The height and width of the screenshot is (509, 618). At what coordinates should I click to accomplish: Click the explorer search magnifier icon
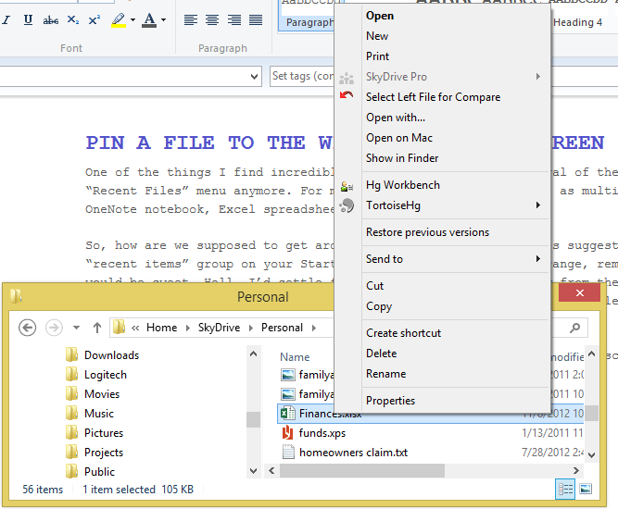click(574, 328)
